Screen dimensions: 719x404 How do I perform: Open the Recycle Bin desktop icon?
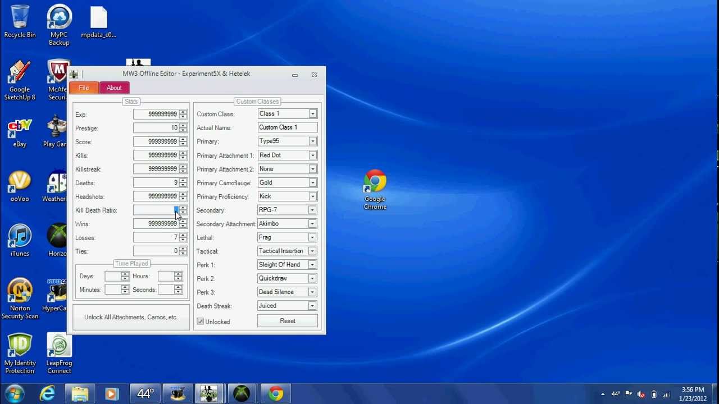[20, 22]
